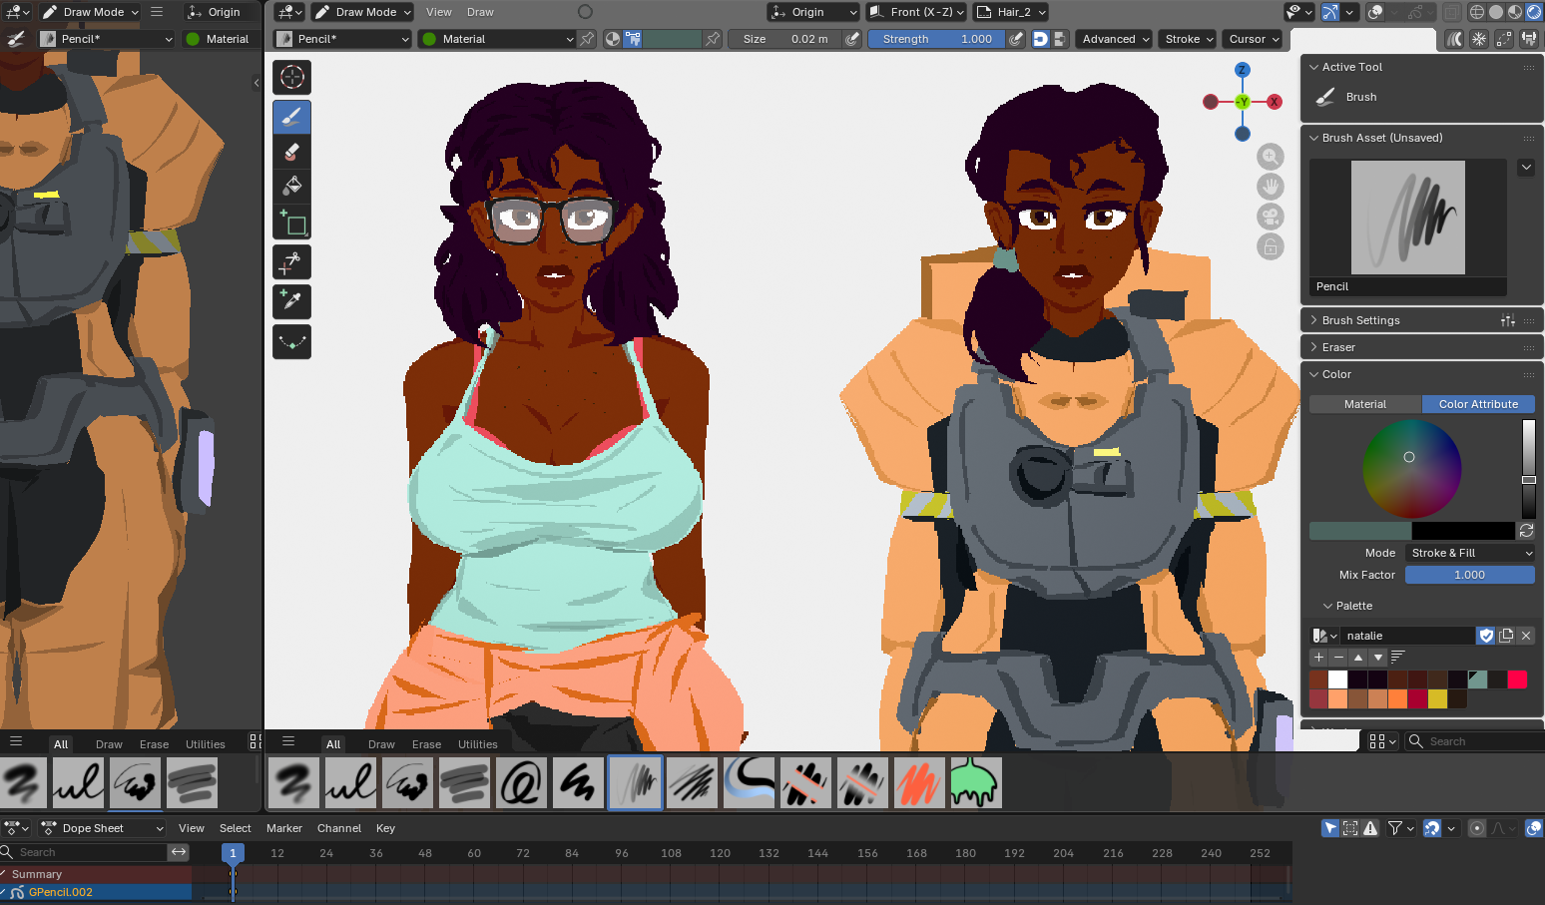Toggle the gizmo display button in header
1545x905 pixels.
click(1330, 12)
